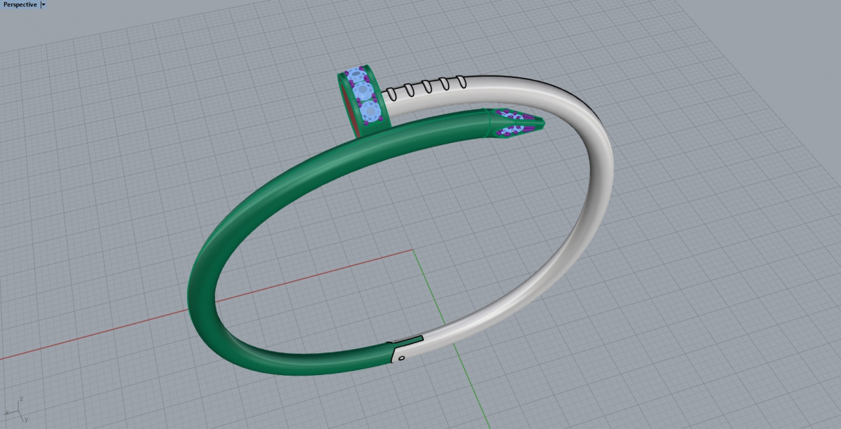Select the gem-set pointed nail tip
Screen dimensions: 841x429
517,122
